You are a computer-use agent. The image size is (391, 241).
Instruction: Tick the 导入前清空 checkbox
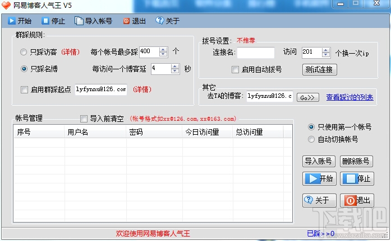[x=84, y=119]
